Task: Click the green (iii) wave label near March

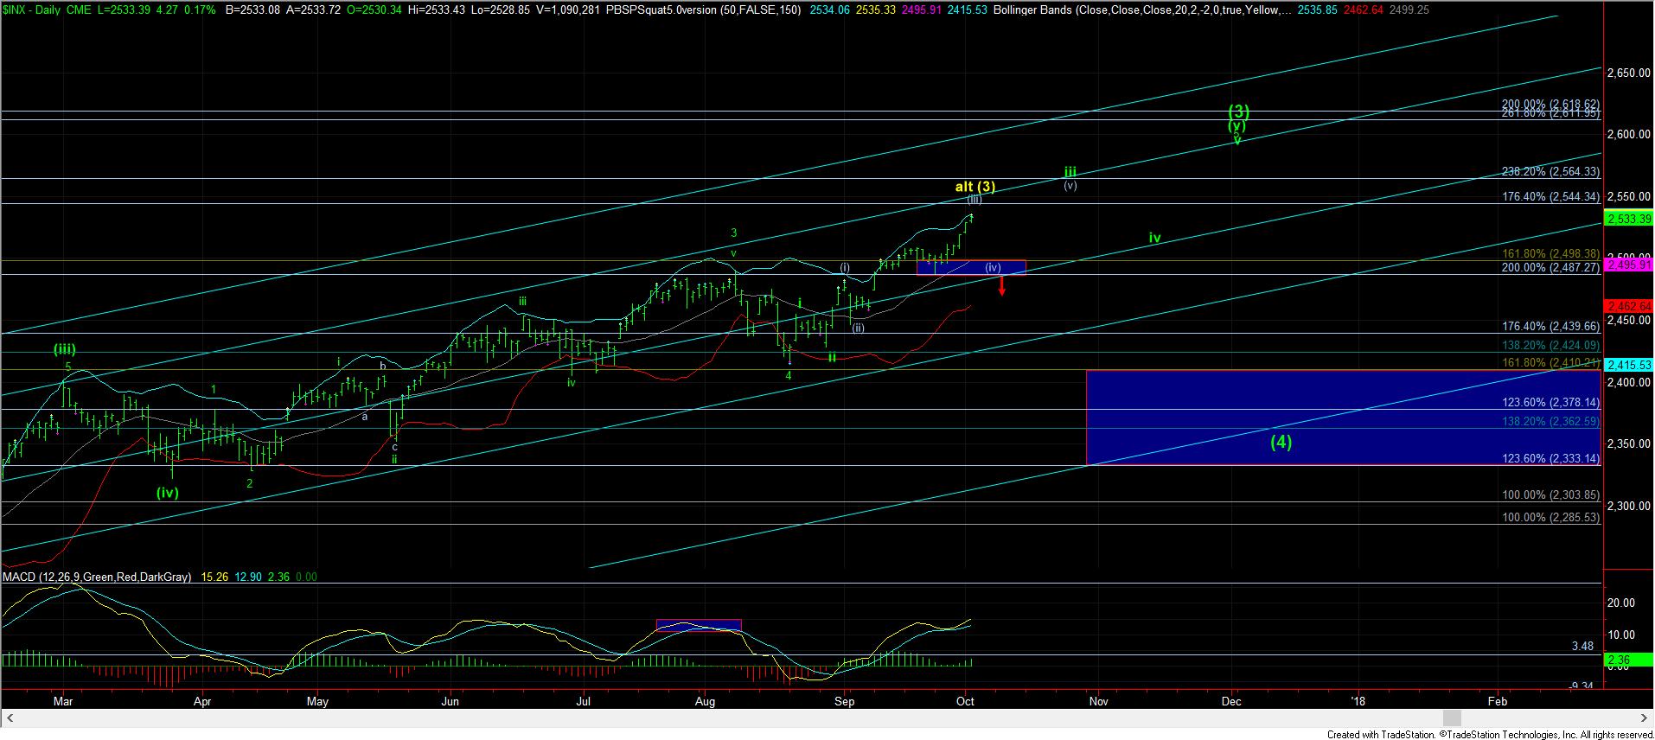Action: click(x=65, y=350)
